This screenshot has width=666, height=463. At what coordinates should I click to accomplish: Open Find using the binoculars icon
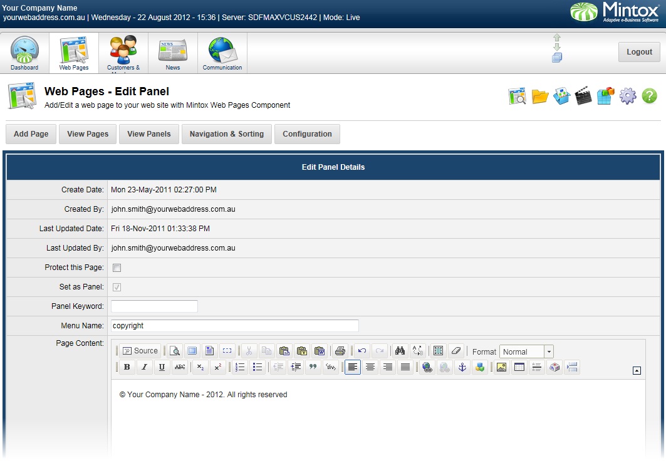click(400, 351)
